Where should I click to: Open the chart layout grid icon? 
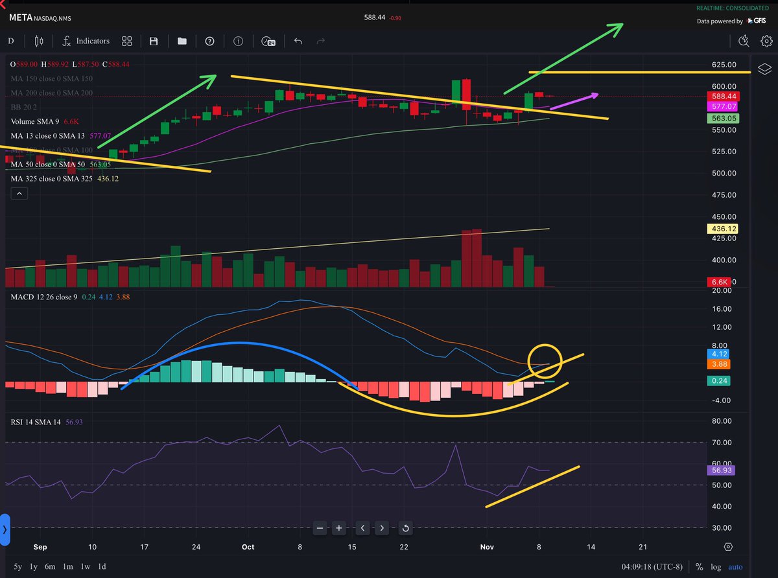(127, 41)
